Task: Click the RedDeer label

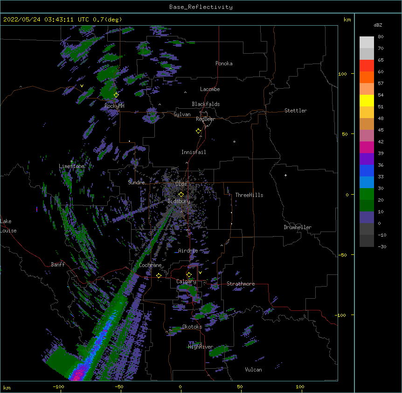Action: pyautogui.click(x=205, y=119)
